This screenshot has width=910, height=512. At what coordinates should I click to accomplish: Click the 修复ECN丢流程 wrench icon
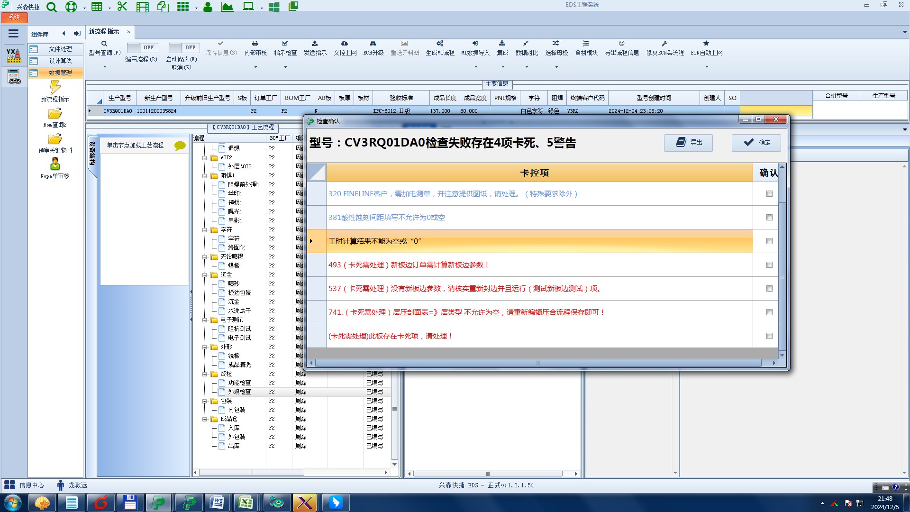coord(664,44)
